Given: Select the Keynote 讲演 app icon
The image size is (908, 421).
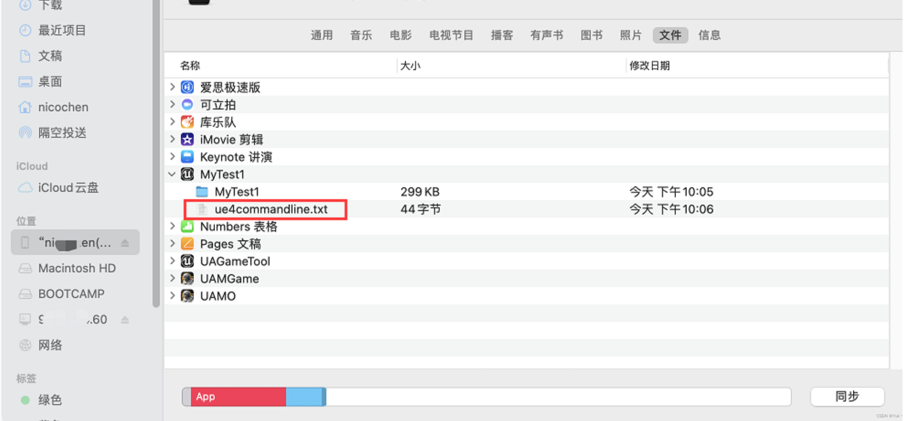Looking at the screenshot, I should click(187, 157).
